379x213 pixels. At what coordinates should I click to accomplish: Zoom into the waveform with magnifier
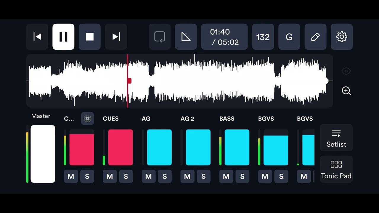[346, 91]
